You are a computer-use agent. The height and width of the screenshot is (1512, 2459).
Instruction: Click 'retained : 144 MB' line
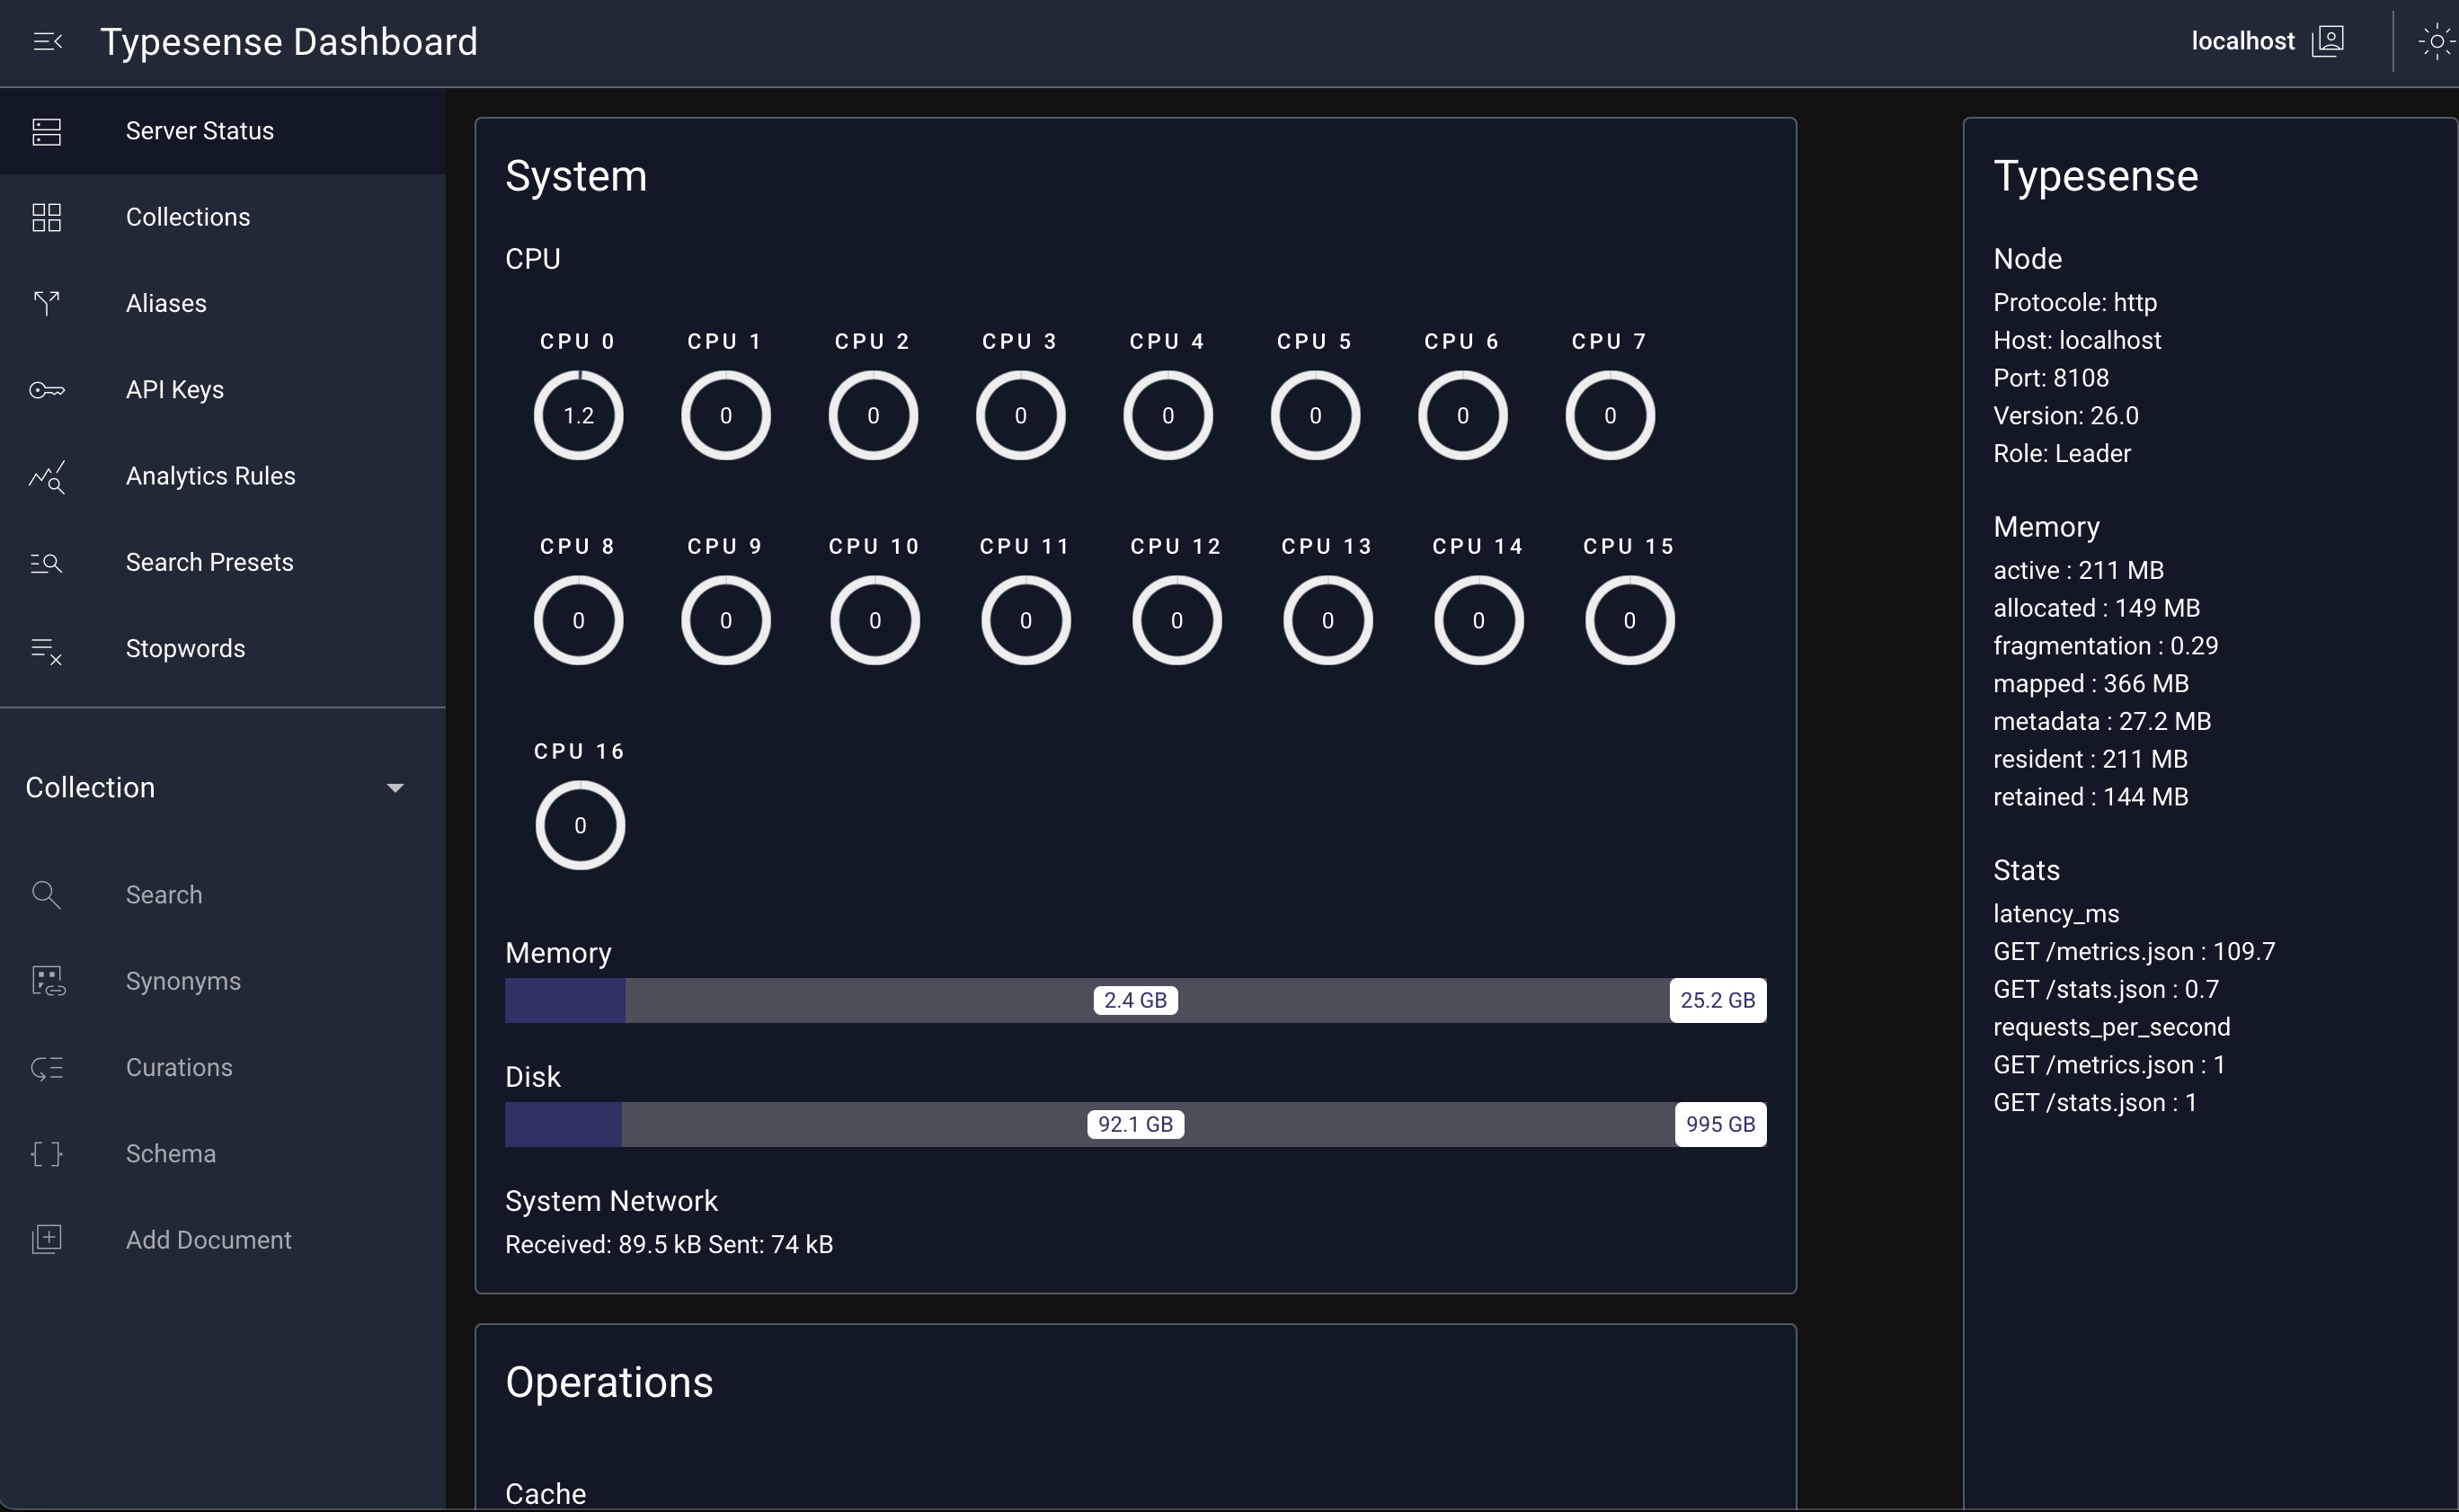(2091, 797)
